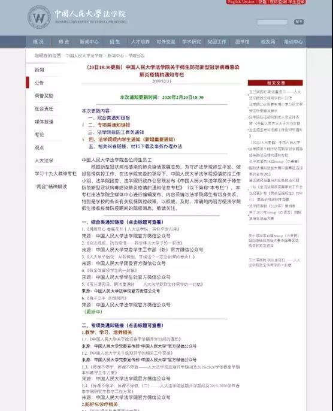Open 荣誉奖励 in the sidebar

[44, 96]
